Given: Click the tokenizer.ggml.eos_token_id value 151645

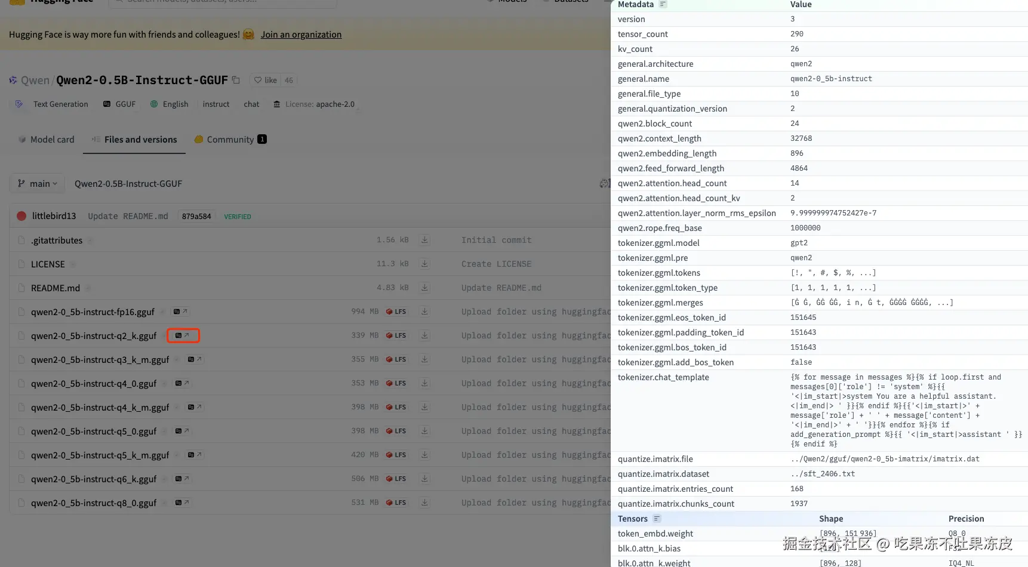Looking at the screenshot, I should [x=803, y=318].
